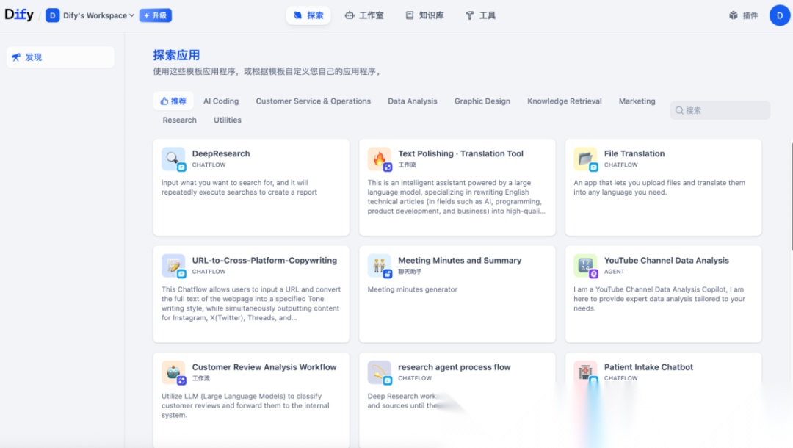Click the File Translation folder app icon
Viewport: 793px width, 448px height.
[x=586, y=159]
